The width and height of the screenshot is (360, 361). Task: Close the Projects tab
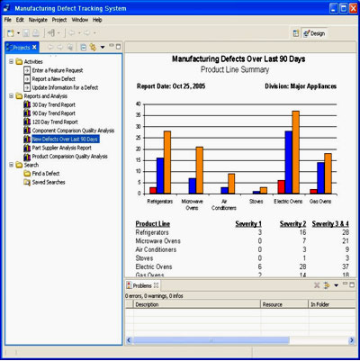tap(34, 47)
